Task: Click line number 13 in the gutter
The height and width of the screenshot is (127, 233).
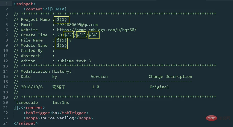Action: 6,66
